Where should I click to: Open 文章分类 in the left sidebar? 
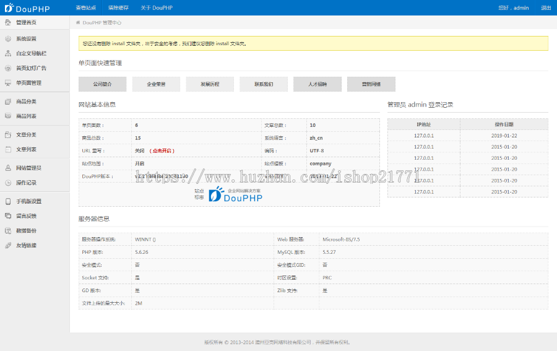pos(26,134)
